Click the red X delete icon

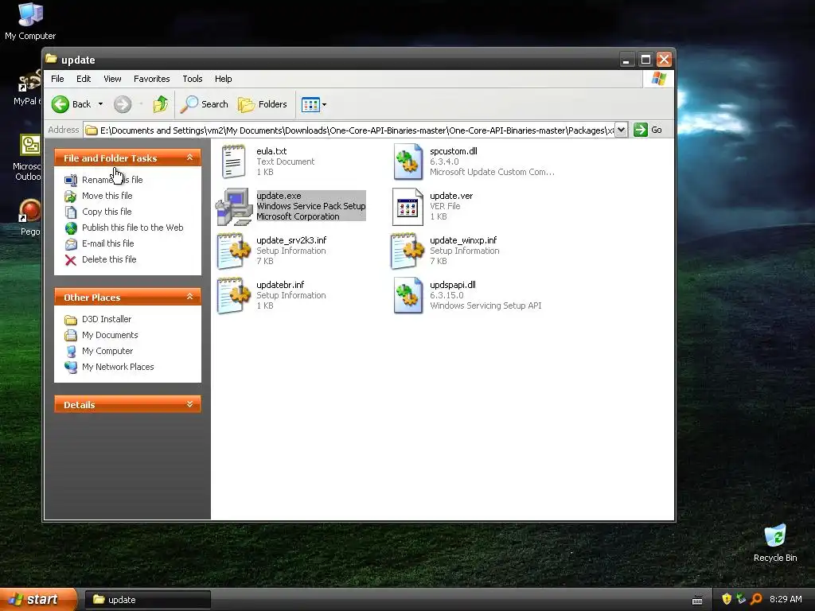71,260
